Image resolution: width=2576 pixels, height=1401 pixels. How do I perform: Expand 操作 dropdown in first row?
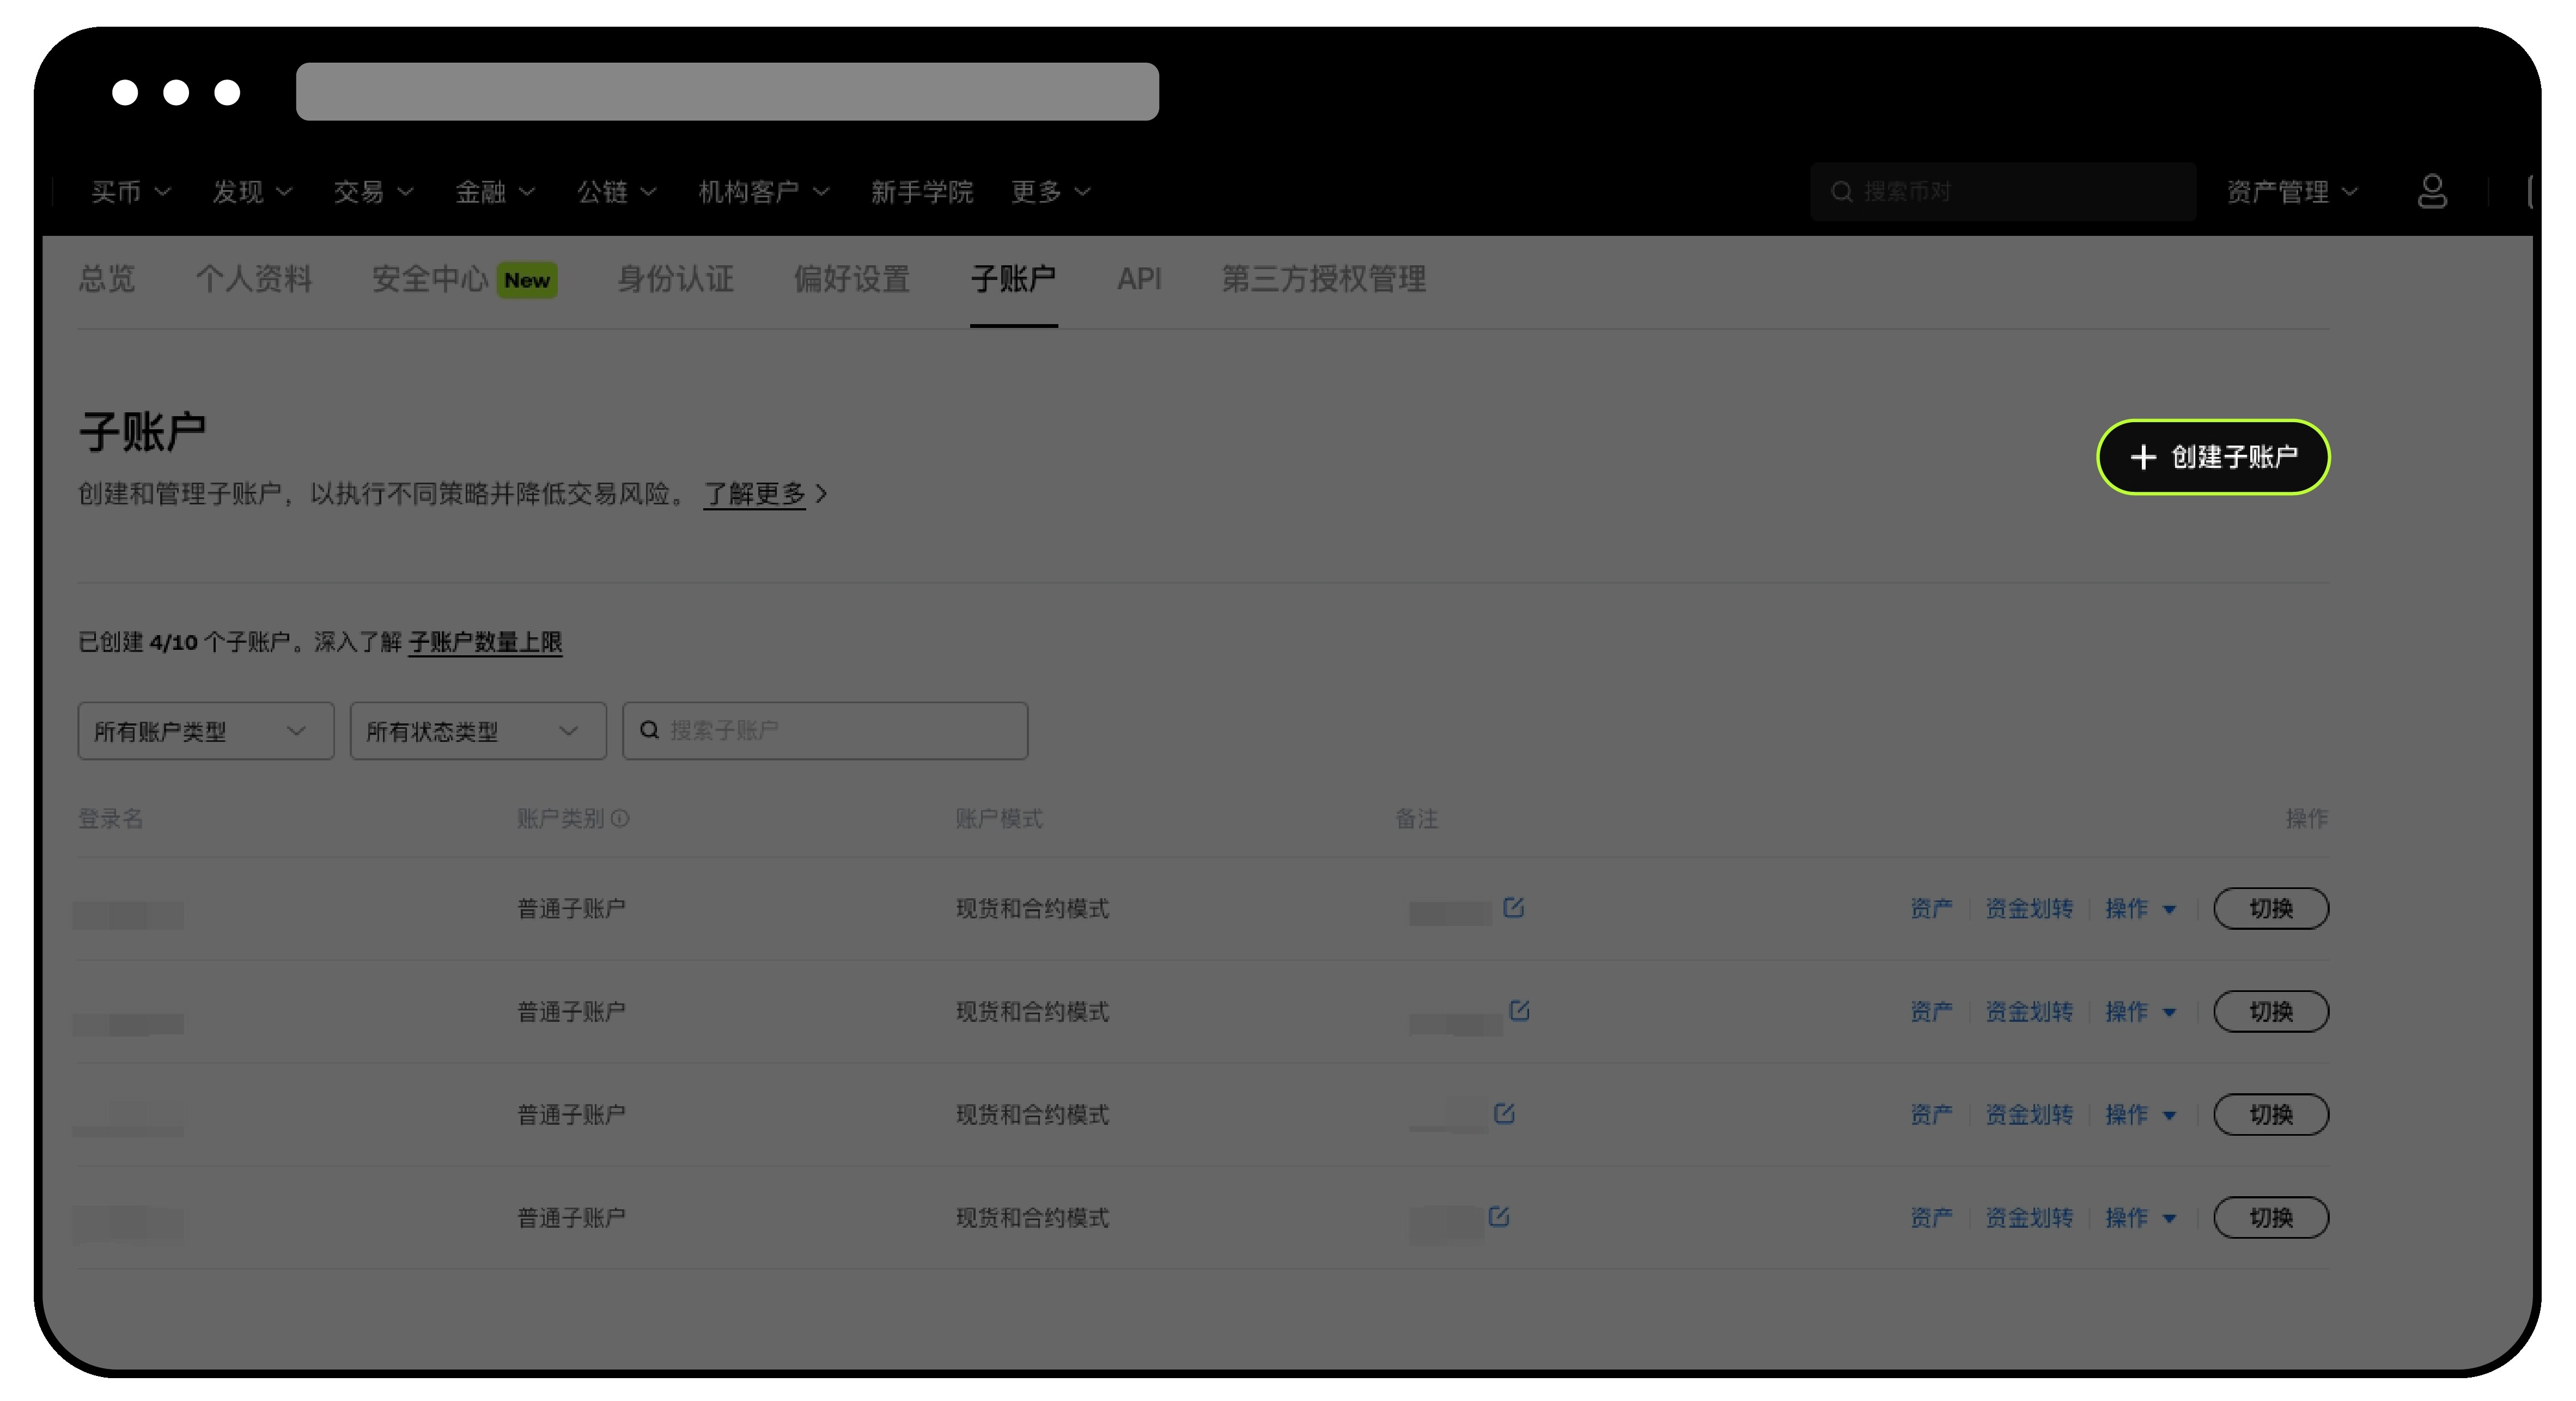pyautogui.click(x=2141, y=908)
